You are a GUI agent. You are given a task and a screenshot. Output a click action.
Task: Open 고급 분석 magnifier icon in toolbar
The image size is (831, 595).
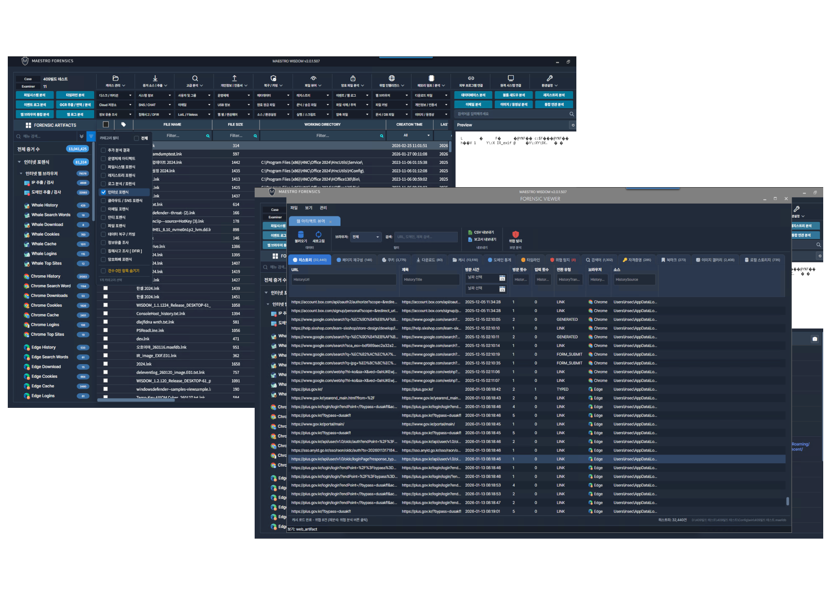tap(195, 78)
